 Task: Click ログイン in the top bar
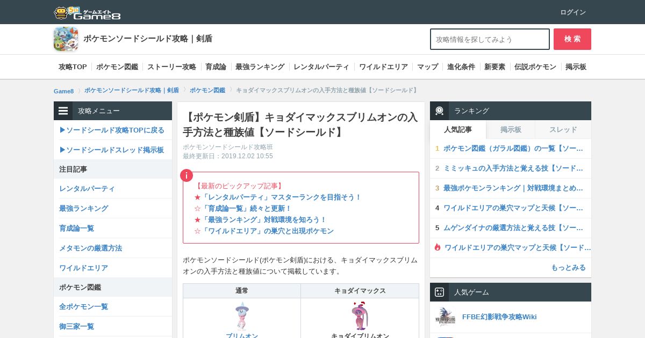(573, 12)
